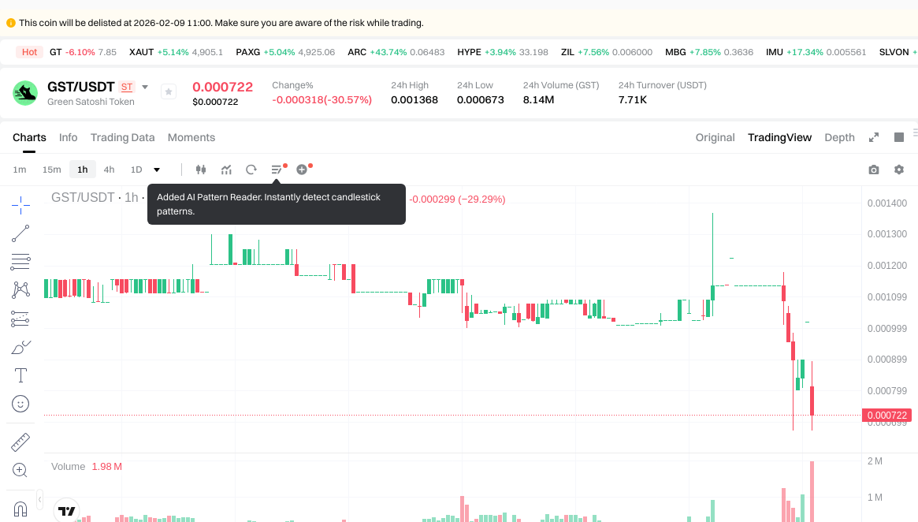Switch to the Depth chart view
918x522 pixels.
[839, 137]
